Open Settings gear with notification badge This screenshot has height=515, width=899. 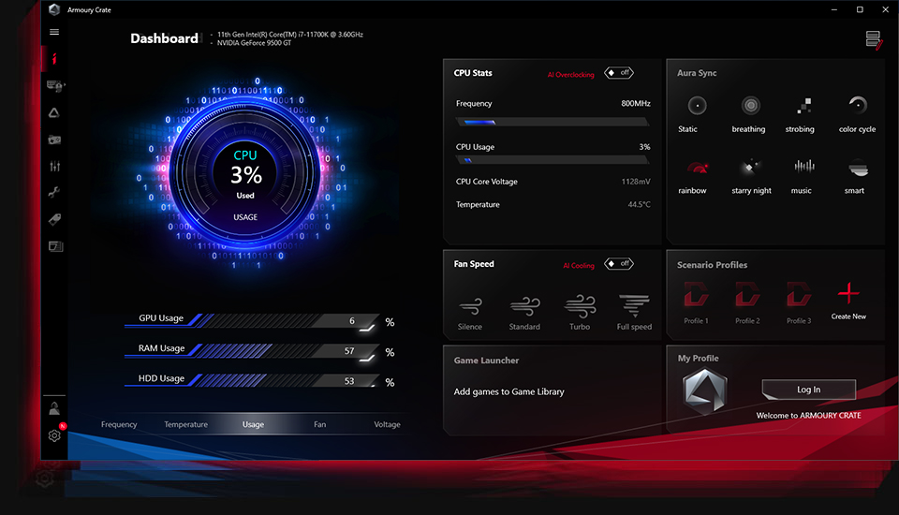click(55, 435)
